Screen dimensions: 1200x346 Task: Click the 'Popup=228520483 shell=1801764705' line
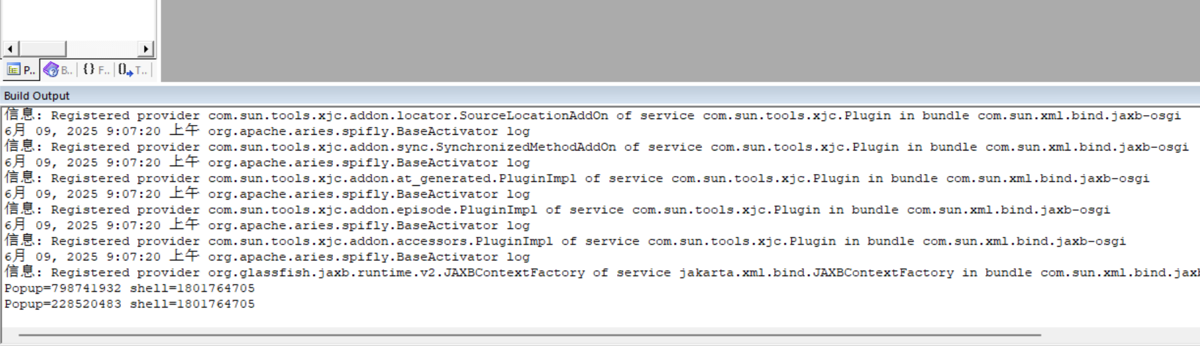click(130, 304)
